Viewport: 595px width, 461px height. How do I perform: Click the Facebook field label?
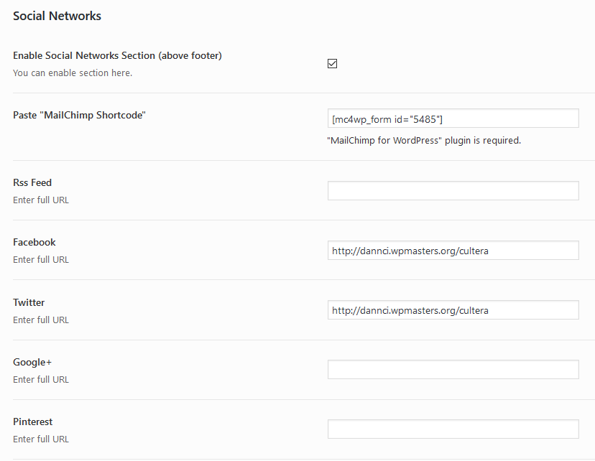34,242
